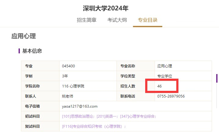Click the 初试科目 row label
Screen dimensions: 219x139
click(x=32, y=116)
